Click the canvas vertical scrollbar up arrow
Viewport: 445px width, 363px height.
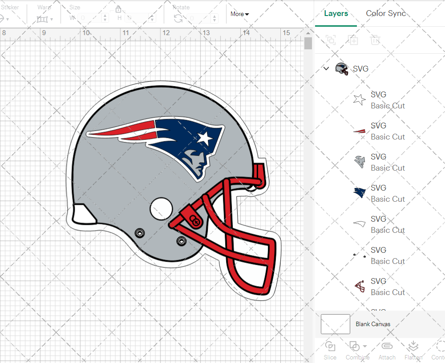(x=308, y=33)
